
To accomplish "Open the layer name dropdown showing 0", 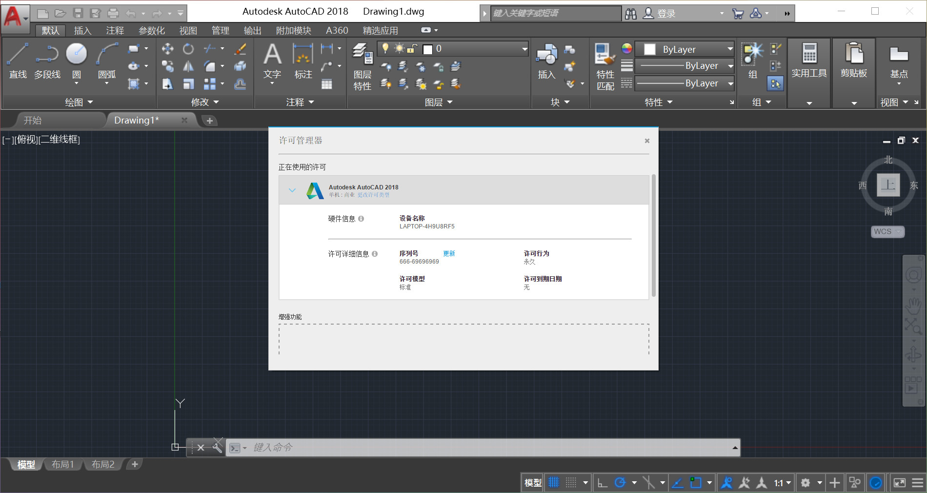I will [x=453, y=49].
